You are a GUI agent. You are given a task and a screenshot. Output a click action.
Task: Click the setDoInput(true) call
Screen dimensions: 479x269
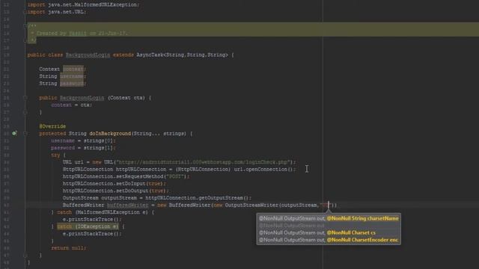140,184
